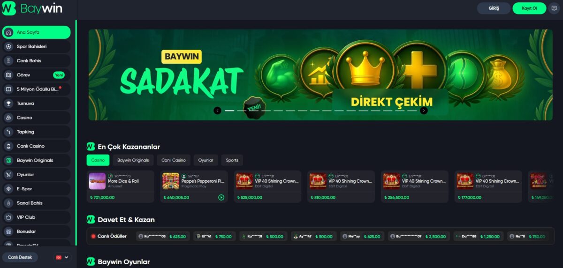Open Bonuslar from the sidebar
This screenshot has width=563, height=268.
pyautogui.click(x=36, y=231)
